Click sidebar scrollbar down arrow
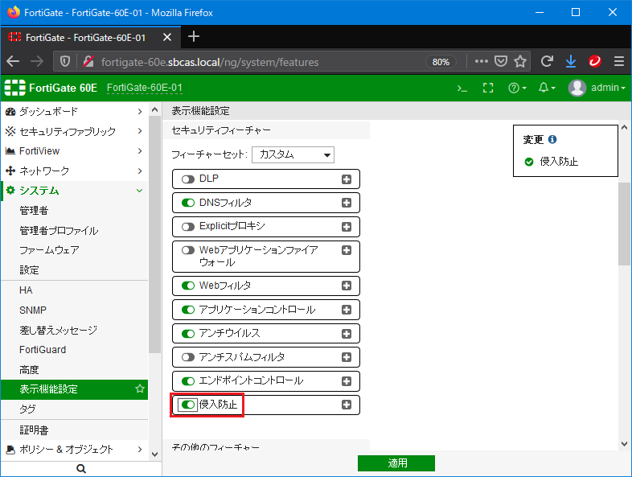The height and width of the screenshot is (477, 632). coord(154,454)
